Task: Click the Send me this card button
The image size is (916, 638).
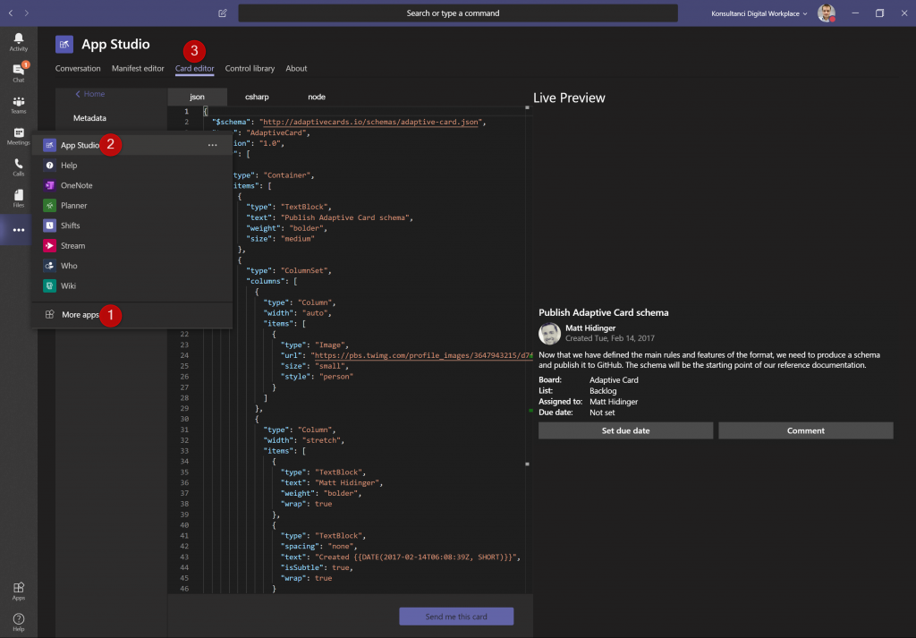Action: point(456,616)
